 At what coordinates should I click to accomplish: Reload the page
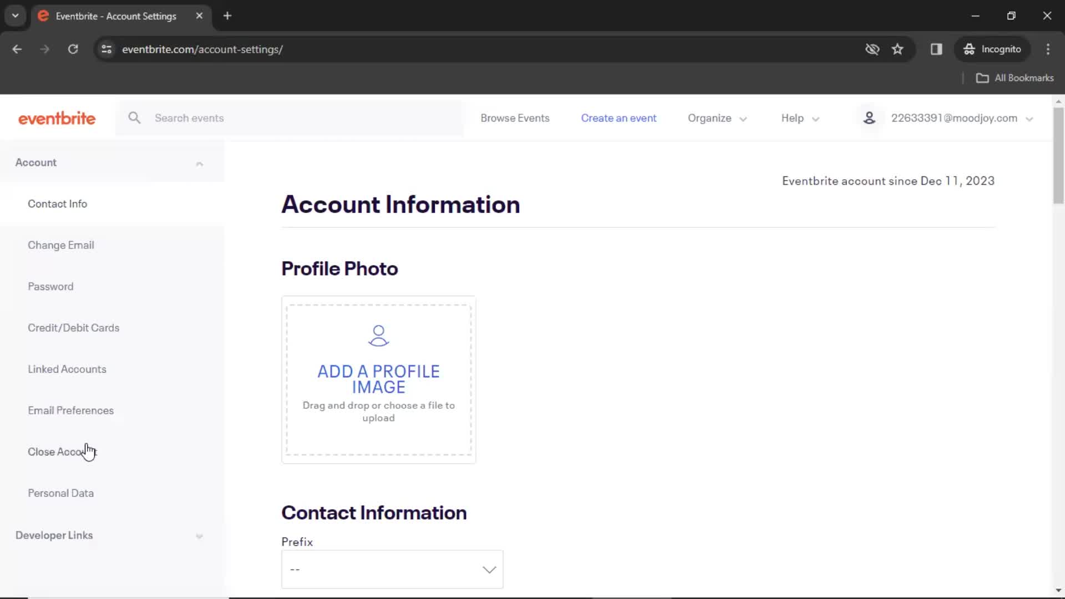click(73, 49)
